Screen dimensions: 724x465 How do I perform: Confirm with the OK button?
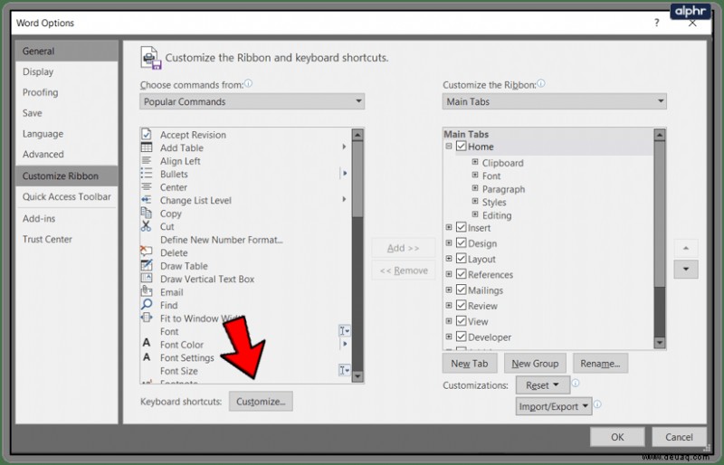pyautogui.click(x=617, y=437)
